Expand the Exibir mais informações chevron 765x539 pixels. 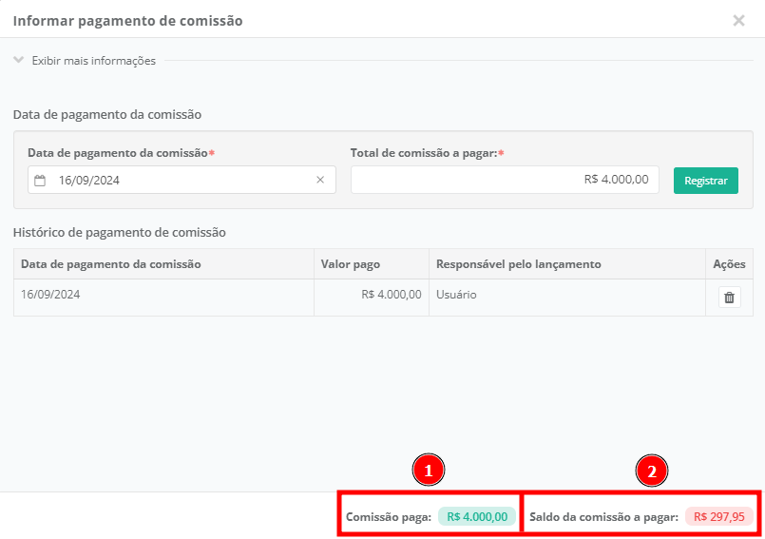pos(18,60)
